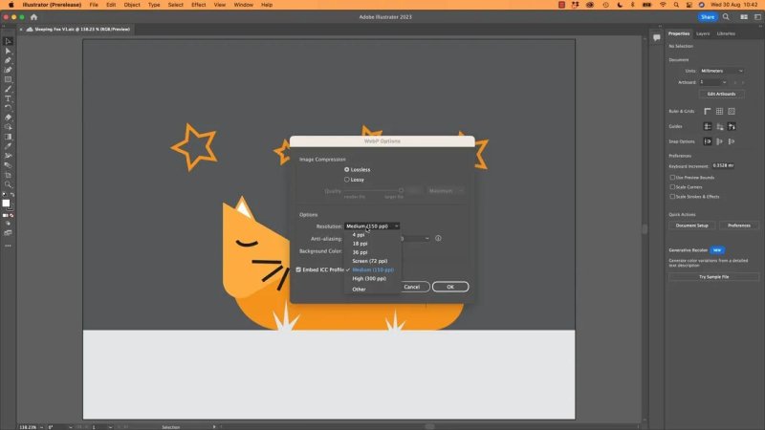Open the zoom level dropdown in status bar
This screenshot has width=765, height=430.
pos(41,427)
